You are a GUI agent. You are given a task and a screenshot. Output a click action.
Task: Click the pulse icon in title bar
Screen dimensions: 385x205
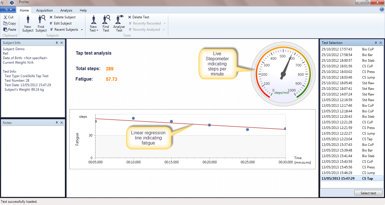coord(3,3)
